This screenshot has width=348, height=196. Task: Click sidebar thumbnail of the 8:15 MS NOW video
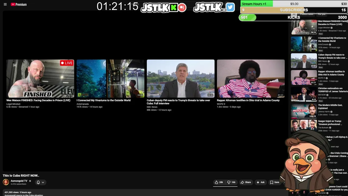tap(304, 94)
